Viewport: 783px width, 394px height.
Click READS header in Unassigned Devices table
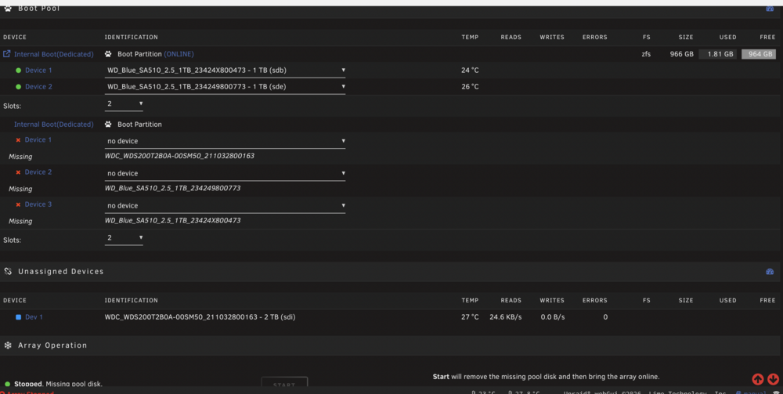(x=511, y=301)
